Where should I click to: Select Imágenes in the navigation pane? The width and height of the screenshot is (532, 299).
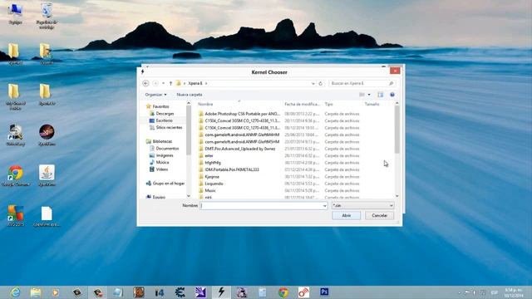pos(165,155)
